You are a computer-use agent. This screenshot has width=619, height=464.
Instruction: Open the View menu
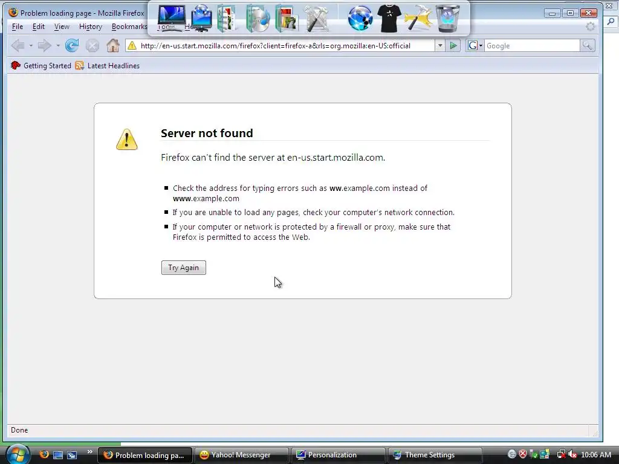coord(62,27)
